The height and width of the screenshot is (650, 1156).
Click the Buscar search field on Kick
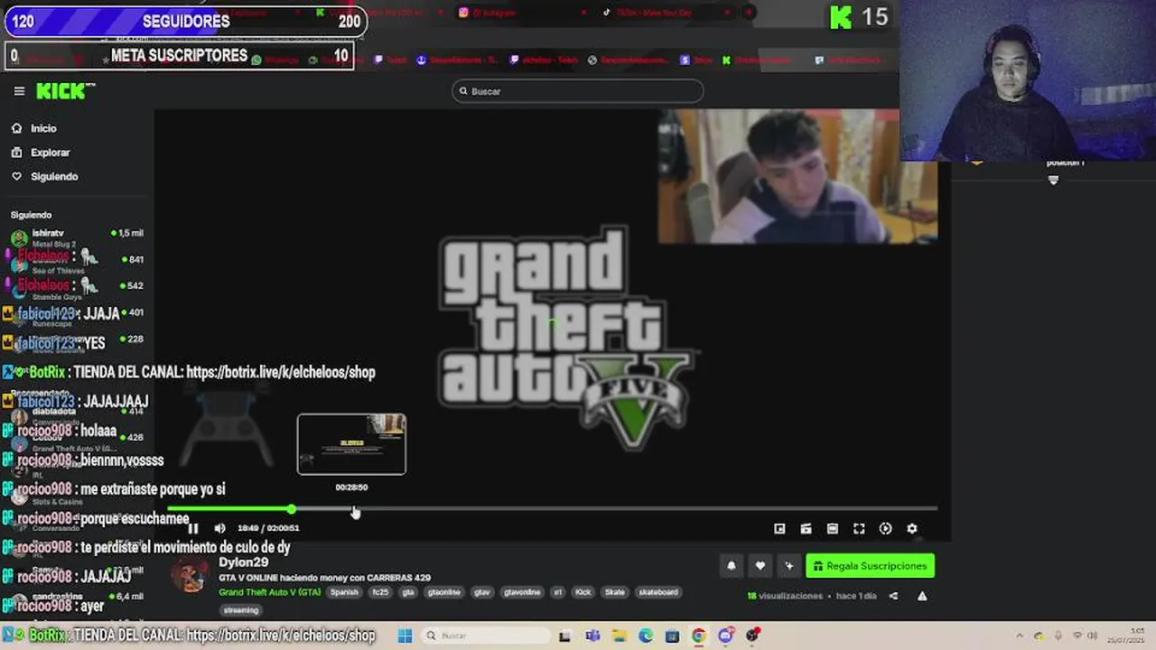pyautogui.click(x=577, y=91)
